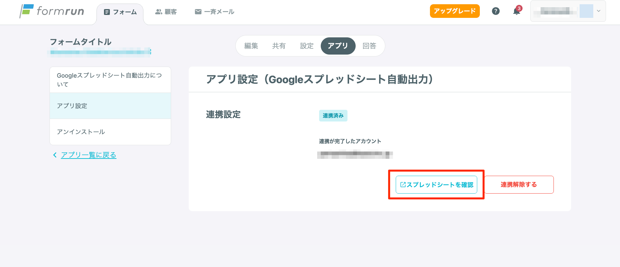Screen dimensions: 620x267
Task: Switch to the 一斉メール tab
Action: (x=214, y=12)
